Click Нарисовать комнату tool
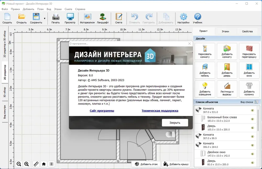The height and width of the screenshot is (169, 262). tap(205, 51)
